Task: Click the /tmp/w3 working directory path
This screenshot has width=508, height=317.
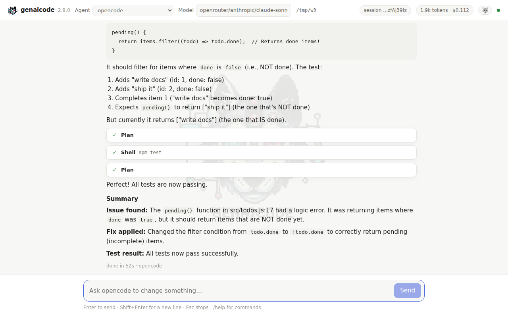Action: pos(306,10)
